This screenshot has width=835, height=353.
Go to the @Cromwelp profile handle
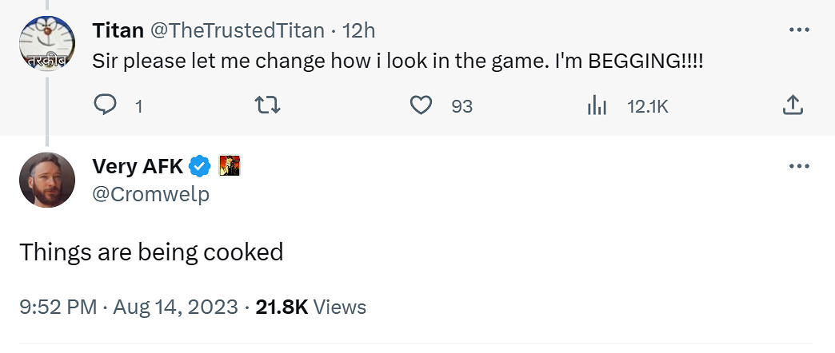(151, 194)
